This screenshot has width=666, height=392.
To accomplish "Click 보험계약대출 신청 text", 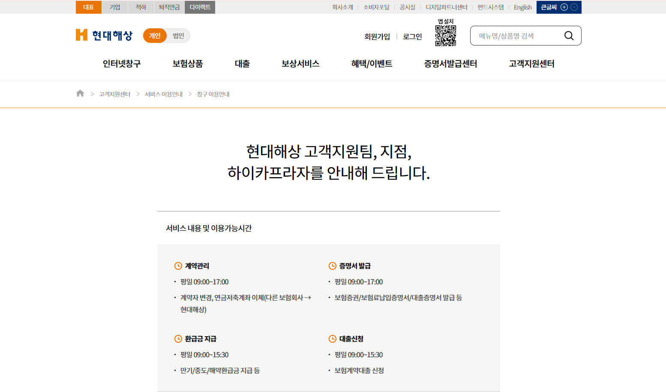I will point(359,371).
